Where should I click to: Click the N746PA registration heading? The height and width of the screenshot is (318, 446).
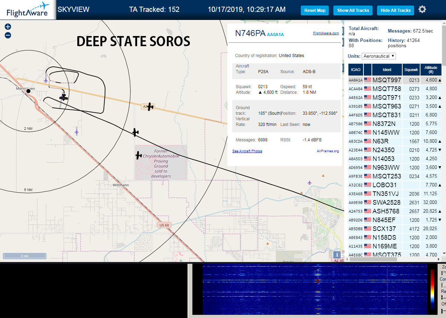(250, 33)
